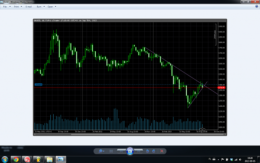The width and height of the screenshot is (260, 163).
Task: Click the E-mail menu item
Action: (29, 7)
